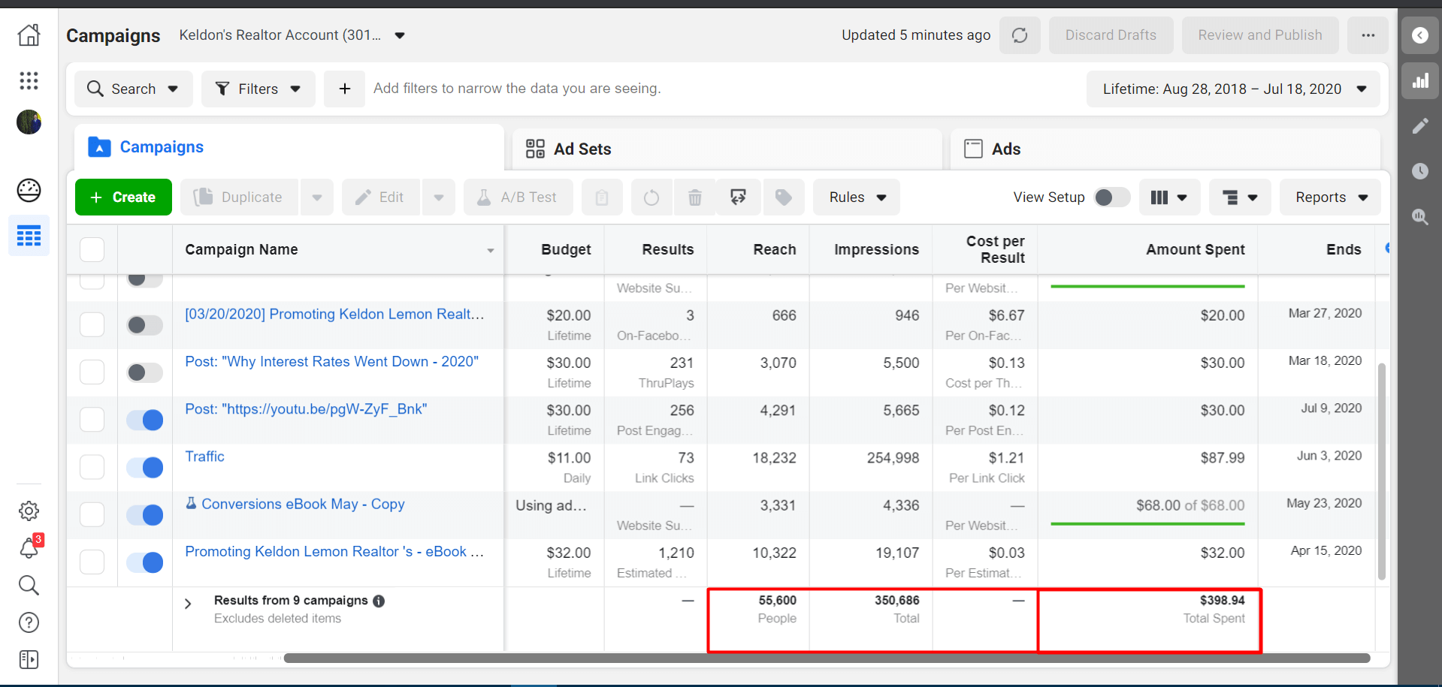Viewport: 1442px width, 687px height.
Task: Expand the Duplicate options arrow
Action: click(317, 197)
